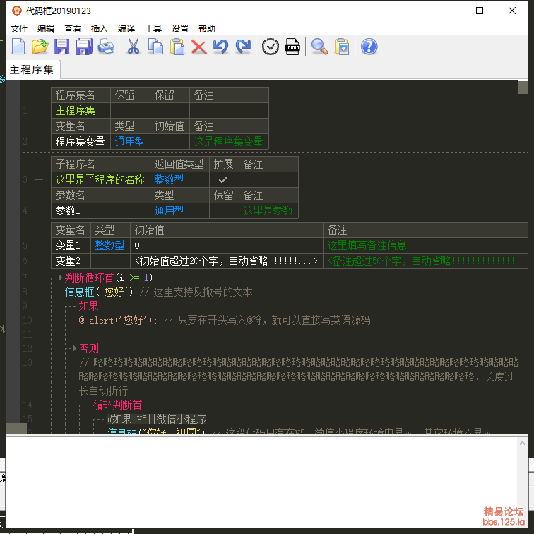This screenshot has height=534, width=534.
Task: Copy using the duplicate pages icon
Action: click(x=155, y=47)
